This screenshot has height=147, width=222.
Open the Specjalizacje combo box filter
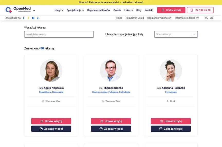(176, 34)
